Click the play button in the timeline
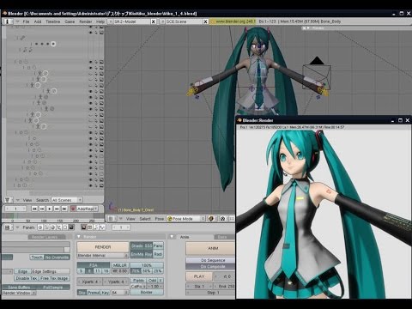The height and width of the screenshot is (309, 412). pos(49,209)
